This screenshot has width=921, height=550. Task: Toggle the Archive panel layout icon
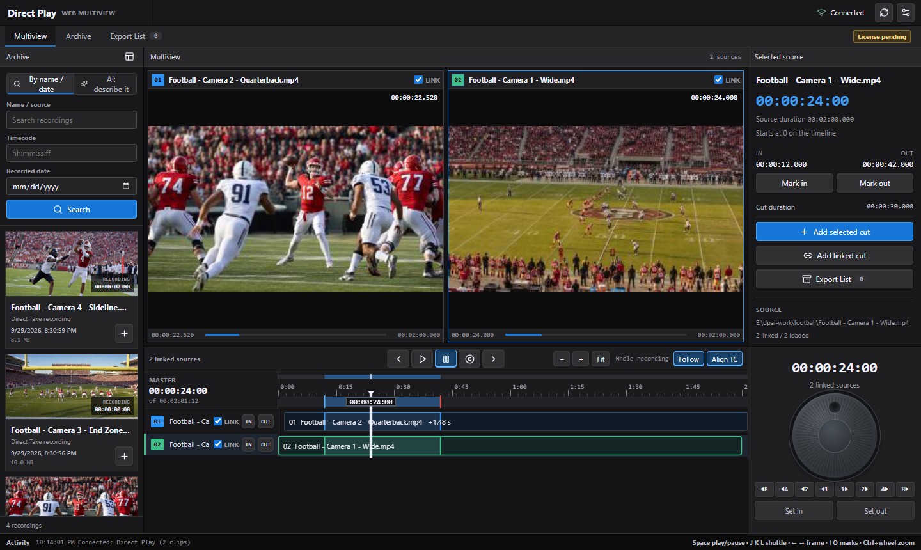pos(129,57)
